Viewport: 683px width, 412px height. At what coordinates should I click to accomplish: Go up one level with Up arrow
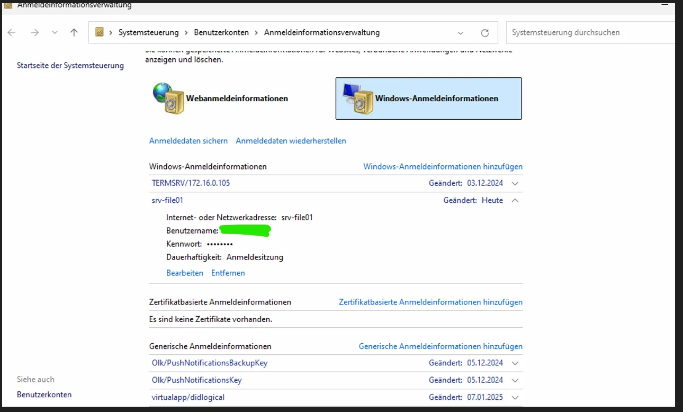tap(74, 32)
